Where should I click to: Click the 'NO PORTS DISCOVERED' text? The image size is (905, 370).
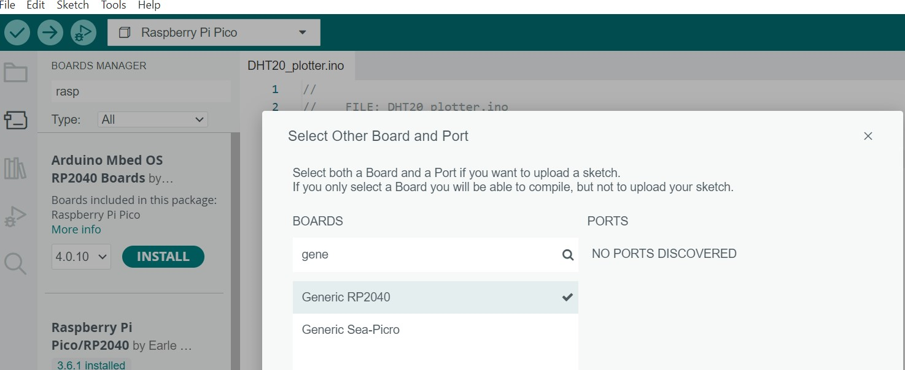pos(664,254)
